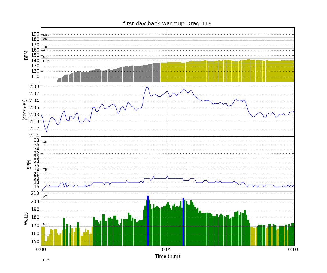This screenshot has height=273, width=327.
Task: Click the second blue bar in Watts plot
Action: point(183,221)
